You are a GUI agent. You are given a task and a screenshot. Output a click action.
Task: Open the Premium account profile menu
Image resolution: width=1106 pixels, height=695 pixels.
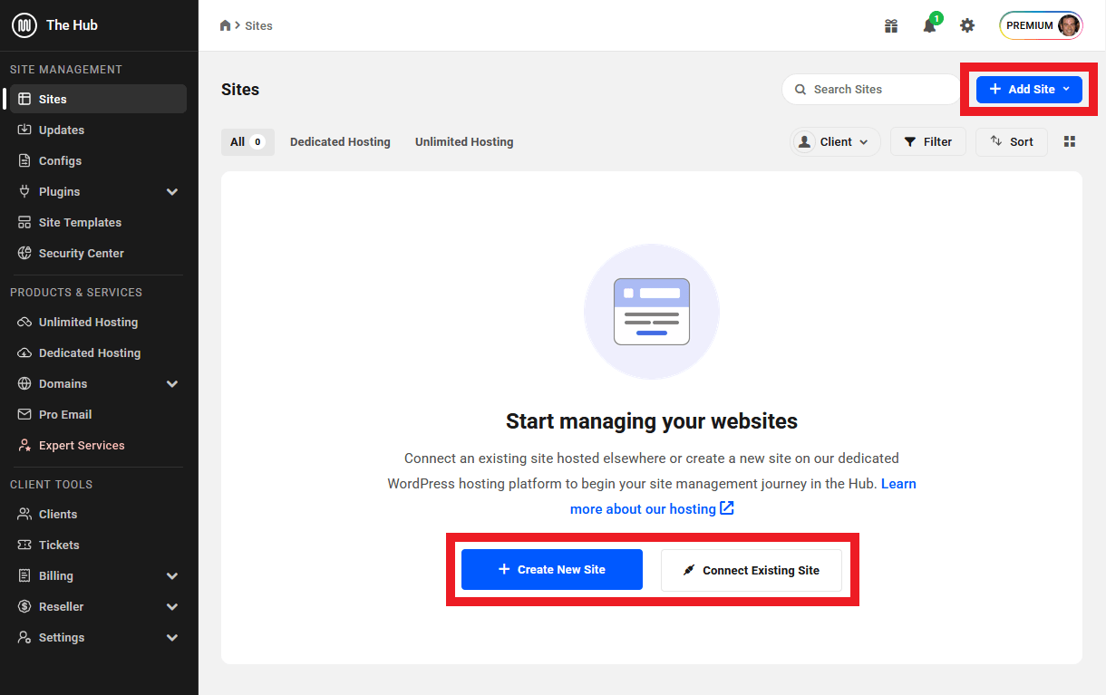tap(1041, 25)
